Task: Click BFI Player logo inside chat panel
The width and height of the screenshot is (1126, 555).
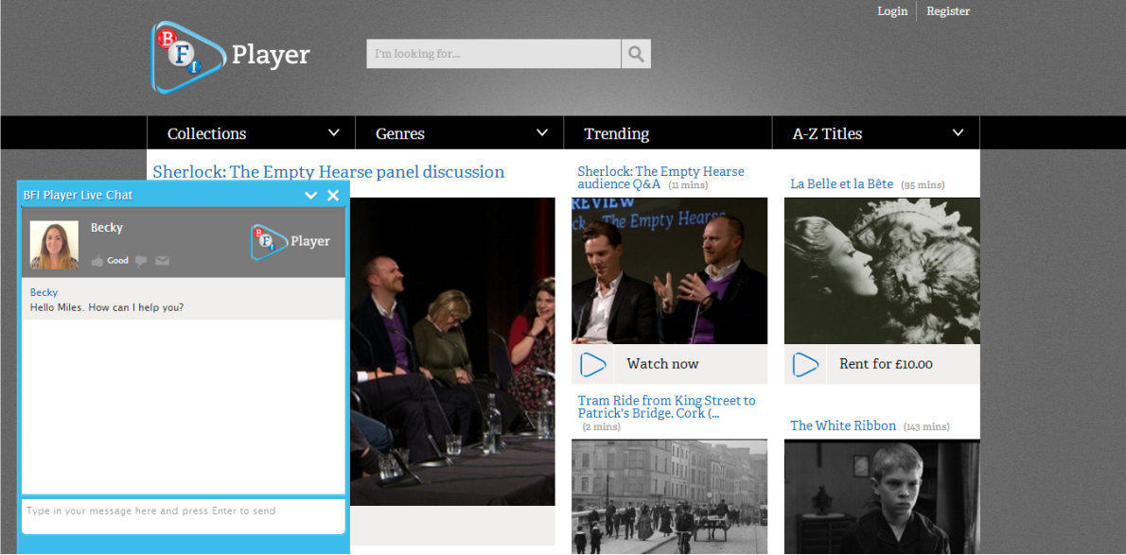Action: (x=290, y=242)
